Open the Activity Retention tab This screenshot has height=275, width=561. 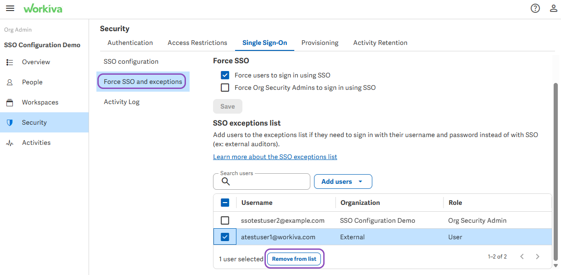pyautogui.click(x=380, y=43)
